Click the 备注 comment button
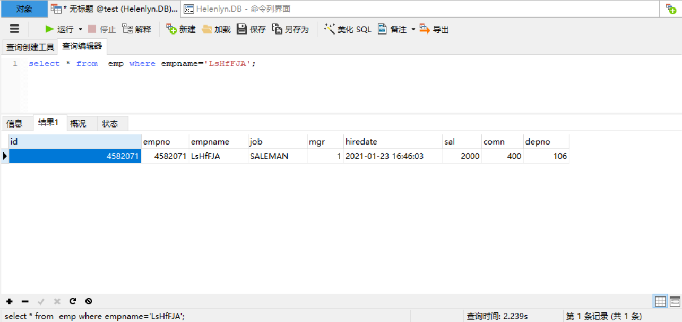This screenshot has height=322, width=682. [392, 29]
